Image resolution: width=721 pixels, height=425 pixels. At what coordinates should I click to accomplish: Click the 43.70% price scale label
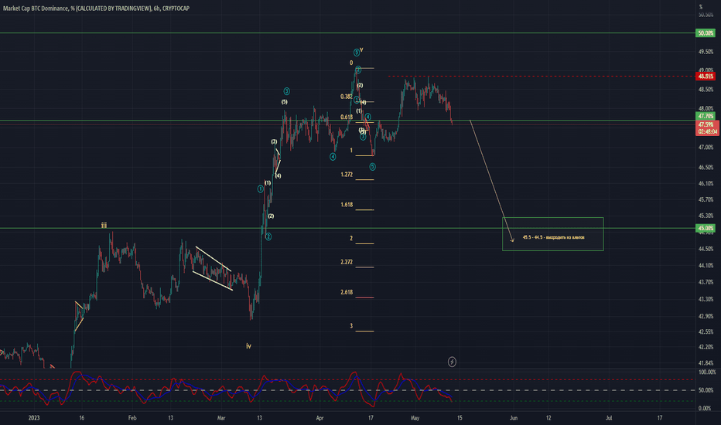[706, 282]
